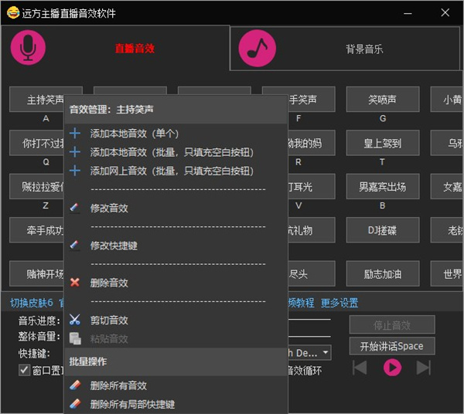
Task: Click plus icon beside 添加本地音效（单个）
Action: 75,134
